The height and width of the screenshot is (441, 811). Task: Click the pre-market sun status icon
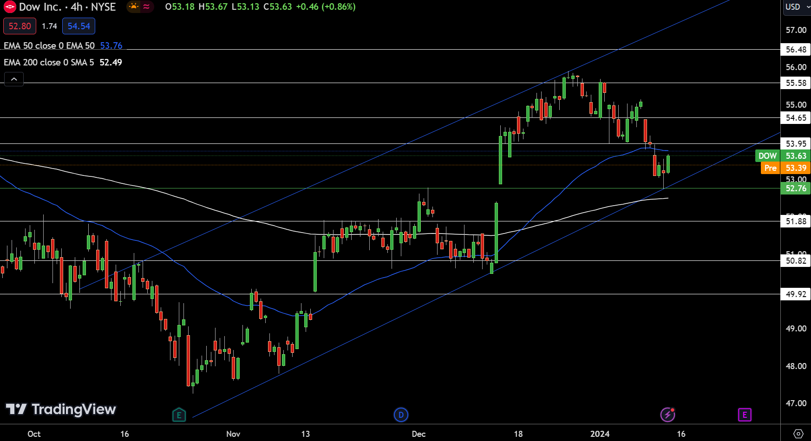pyautogui.click(x=134, y=6)
